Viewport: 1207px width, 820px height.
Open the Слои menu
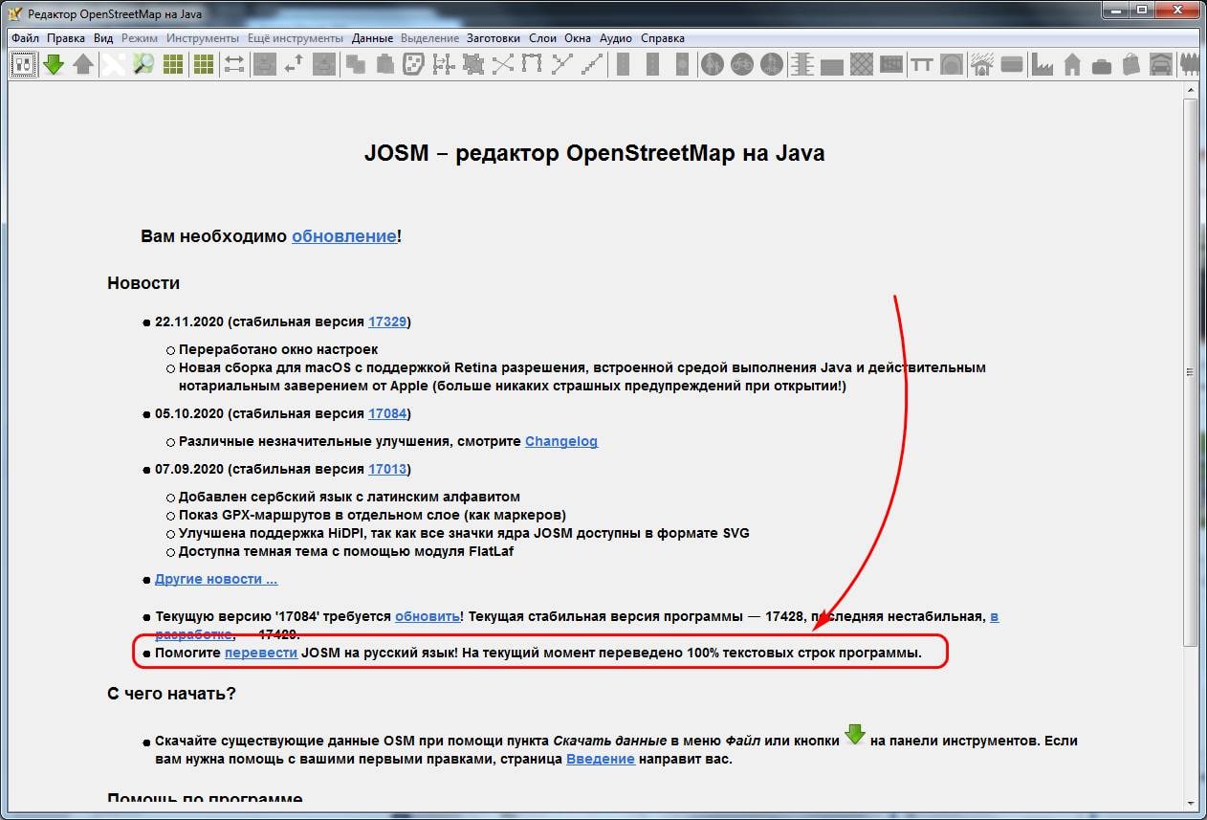click(542, 38)
